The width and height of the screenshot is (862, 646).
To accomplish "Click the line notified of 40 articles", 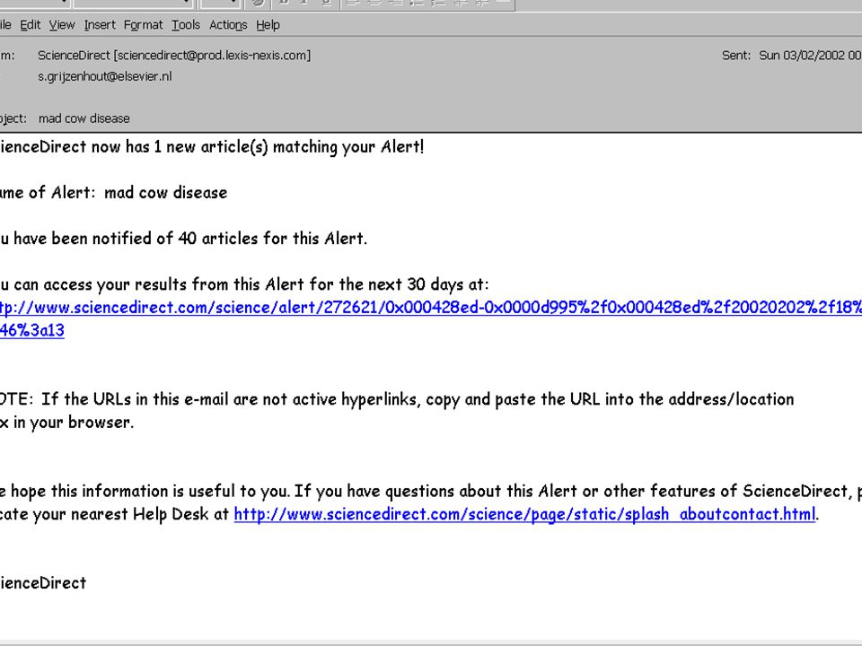I will [x=183, y=239].
